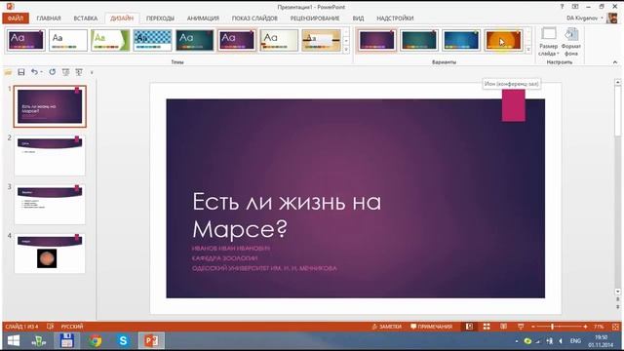
Task: Open the ВИД ribbon tab
Action: (358, 19)
